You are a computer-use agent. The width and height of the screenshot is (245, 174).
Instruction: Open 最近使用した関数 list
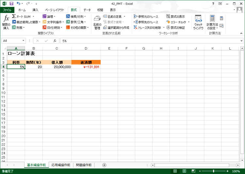[x=26, y=22]
